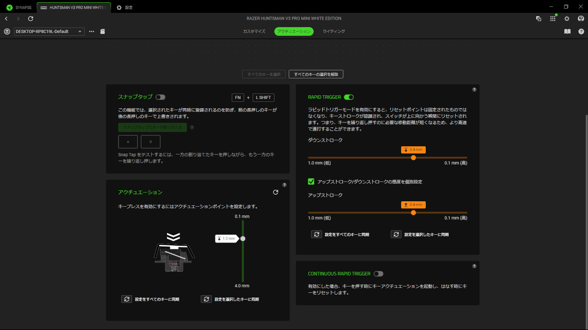Turn off the RAPID TRIGGER toggle

pos(349,97)
